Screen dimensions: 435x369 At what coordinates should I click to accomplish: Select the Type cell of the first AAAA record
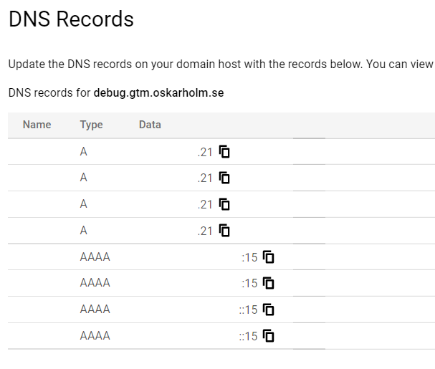pyautogui.click(x=95, y=257)
